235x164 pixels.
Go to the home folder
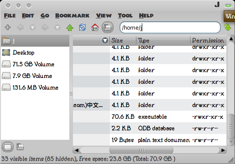(95, 27)
